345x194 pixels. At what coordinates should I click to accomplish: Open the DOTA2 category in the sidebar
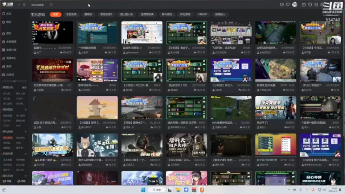point(7,121)
